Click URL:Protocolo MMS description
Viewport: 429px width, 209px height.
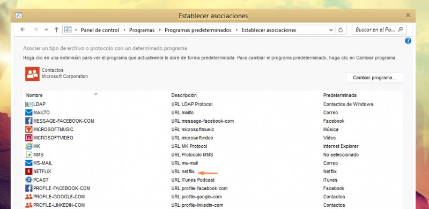click(192, 154)
